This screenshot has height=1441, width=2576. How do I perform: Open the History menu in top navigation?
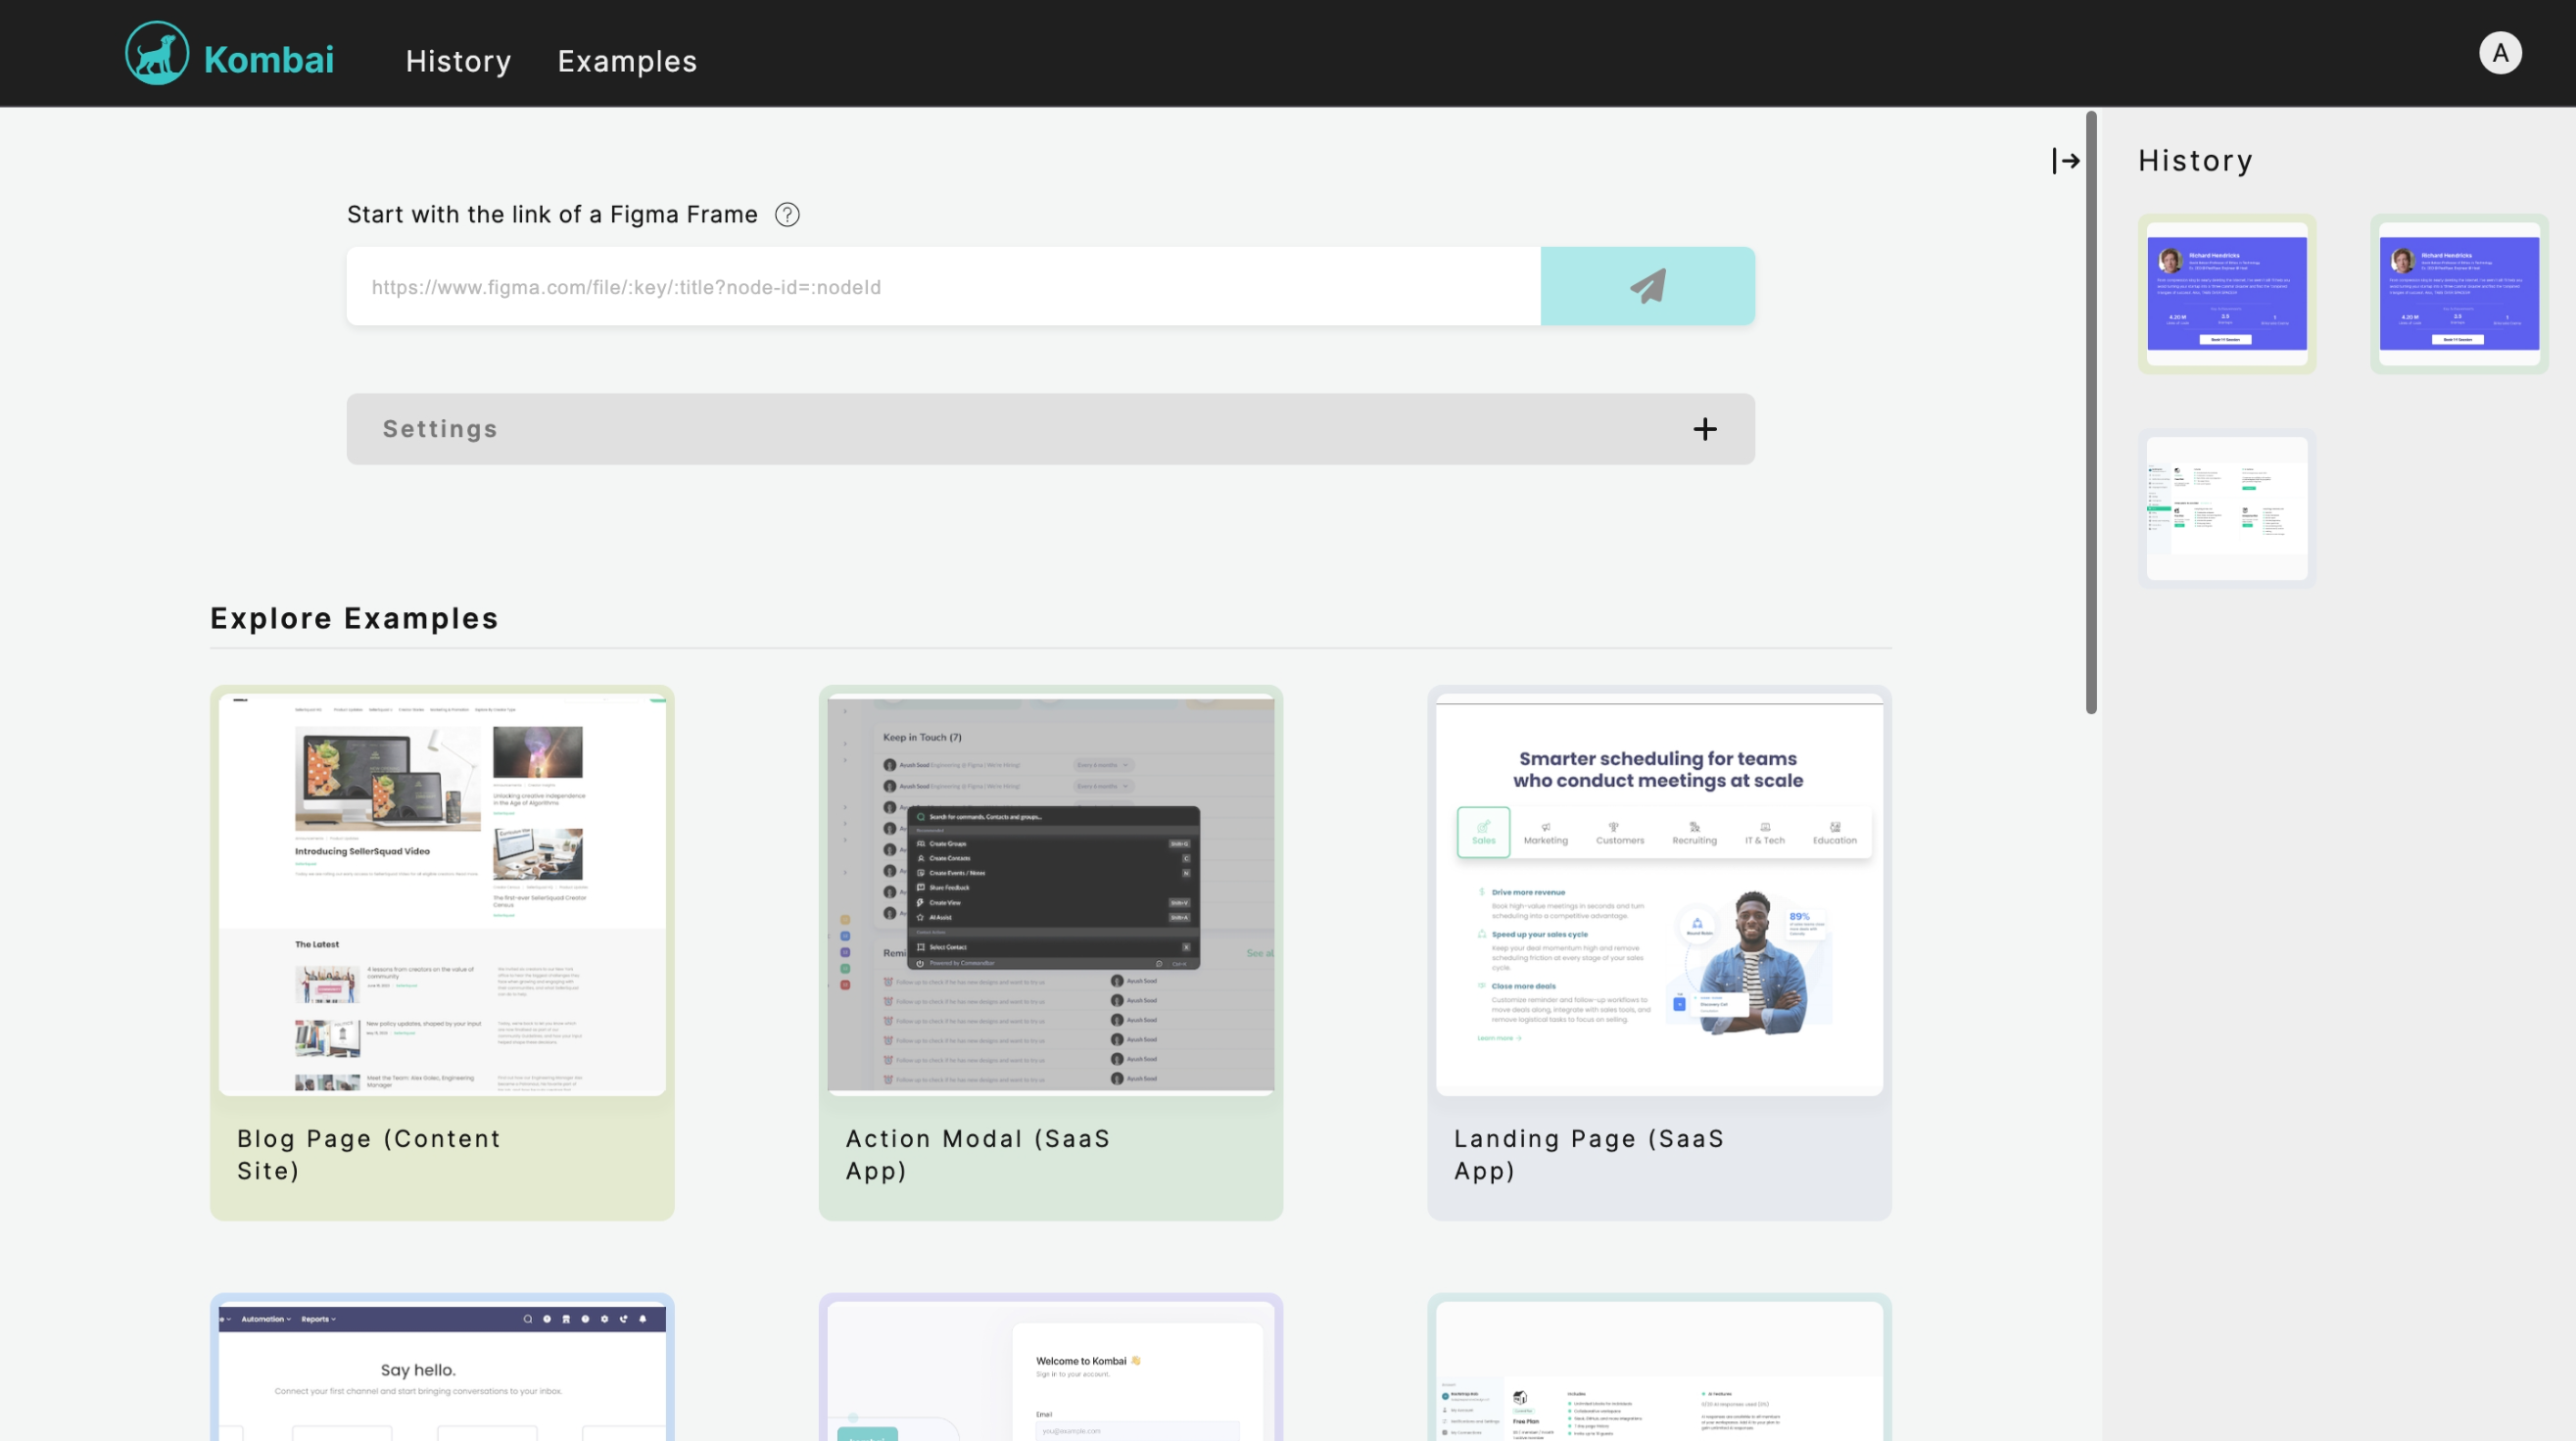[x=459, y=61]
